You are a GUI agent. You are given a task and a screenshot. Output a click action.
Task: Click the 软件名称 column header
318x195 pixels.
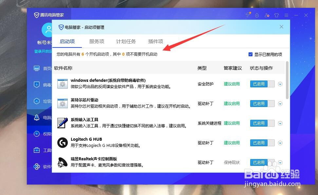click(x=63, y=68)
